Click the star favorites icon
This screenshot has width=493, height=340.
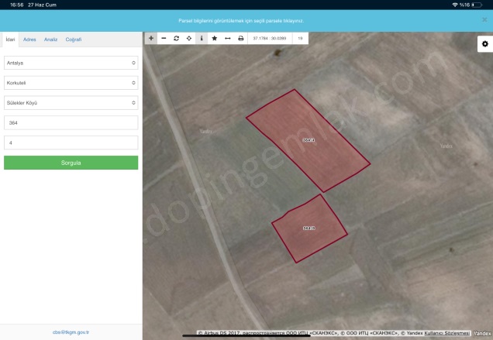[215, 38]
